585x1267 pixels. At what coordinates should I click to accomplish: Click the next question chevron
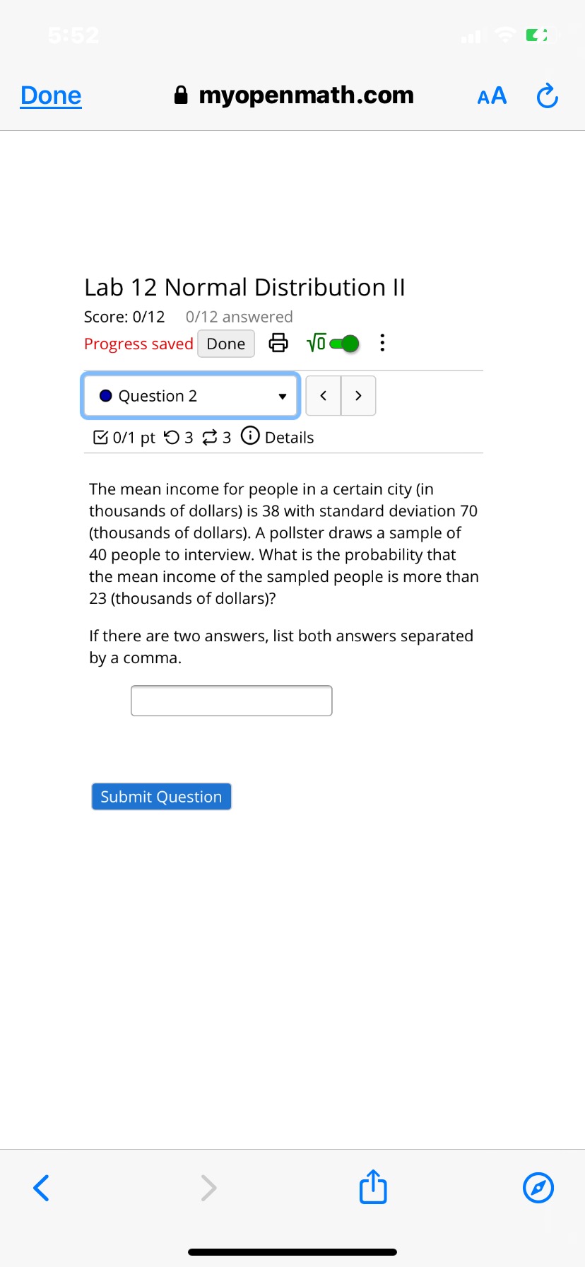click(x=358, y=396)
